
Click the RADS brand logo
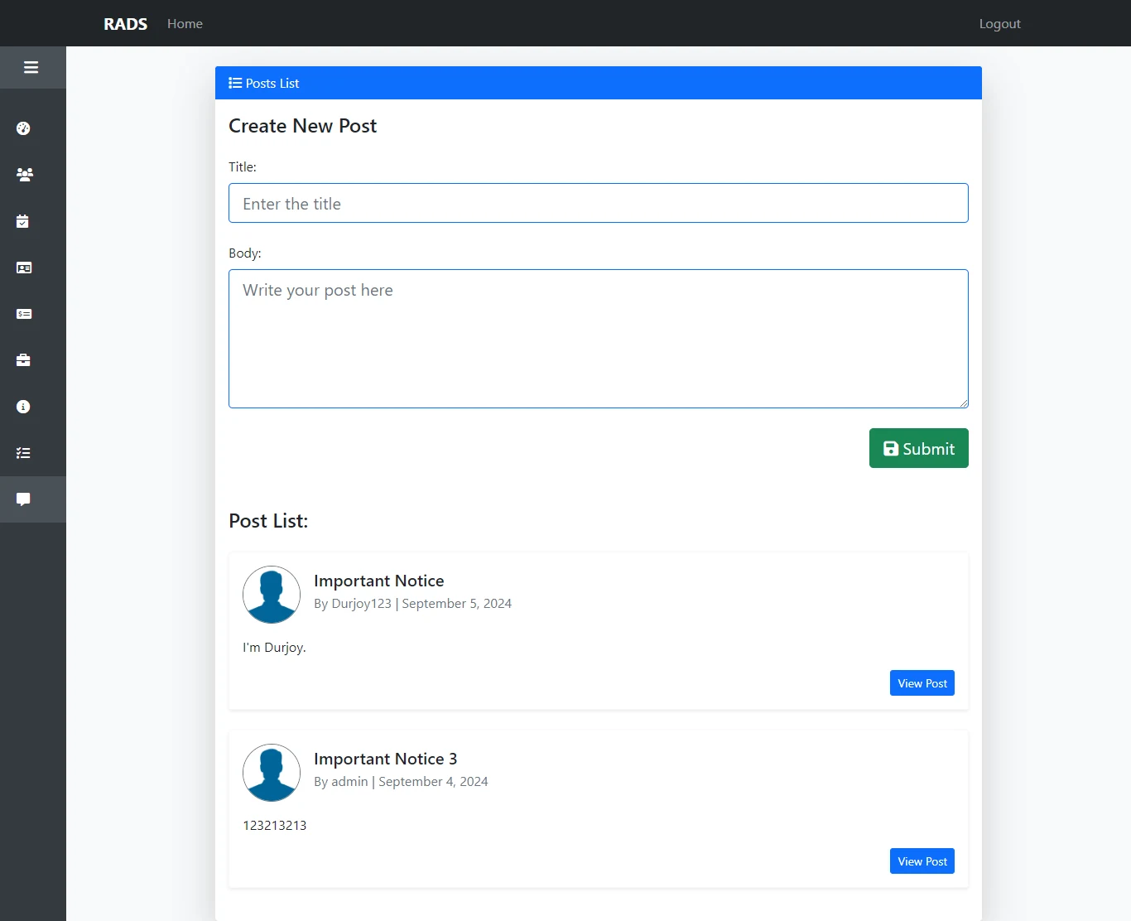[126, 24]
